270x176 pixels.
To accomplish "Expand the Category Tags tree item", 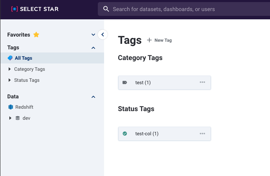I will point(10,69).
